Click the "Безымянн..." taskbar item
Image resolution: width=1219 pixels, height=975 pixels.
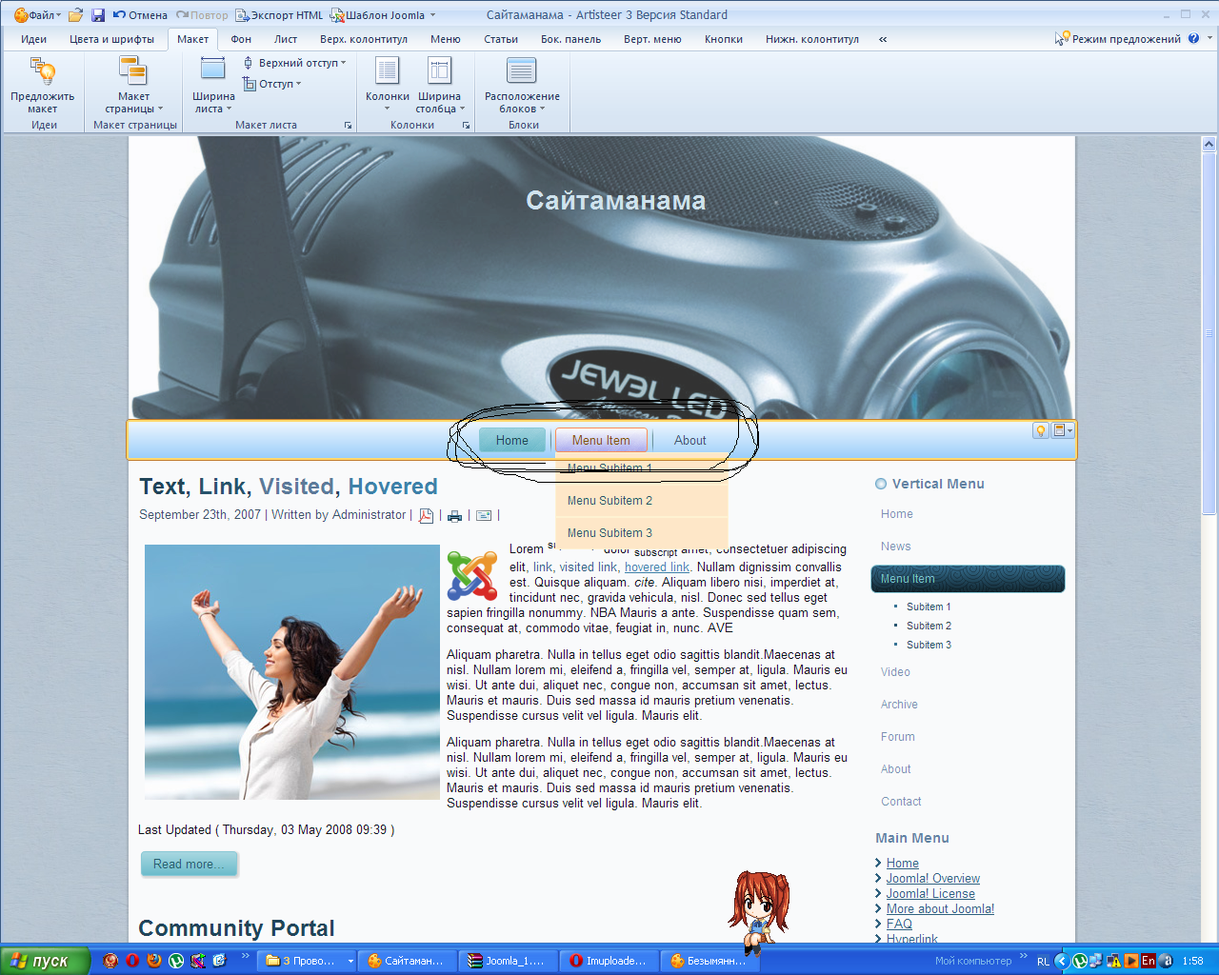[x=709, y=960]
